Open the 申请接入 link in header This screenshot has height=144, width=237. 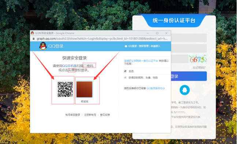pyautogui.click(x=155, y=46)
